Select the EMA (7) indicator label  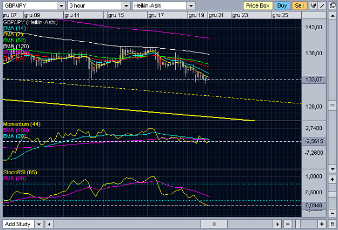[13, 34]
